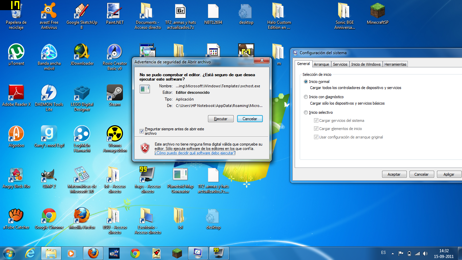
Task: Select the NBT12694 file on the desktop
Action: click(213, 14)
